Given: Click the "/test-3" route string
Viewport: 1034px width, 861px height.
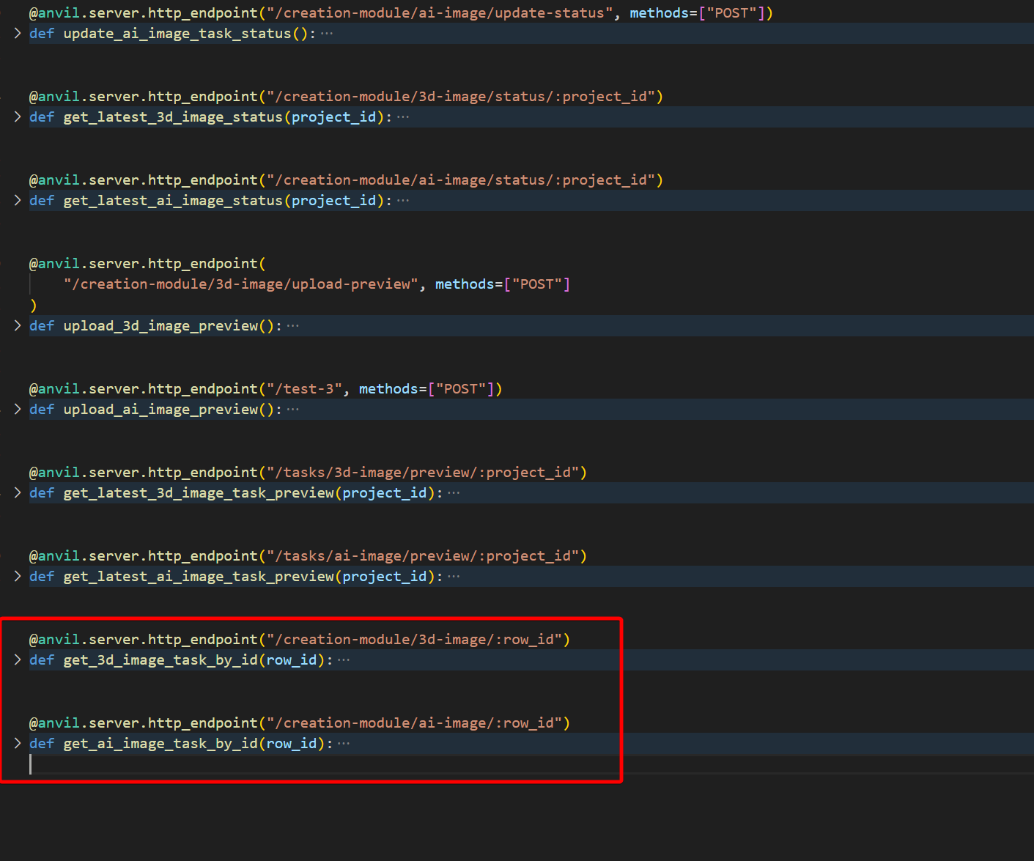Looking at the screenshot, I should [x=304, y=389].
